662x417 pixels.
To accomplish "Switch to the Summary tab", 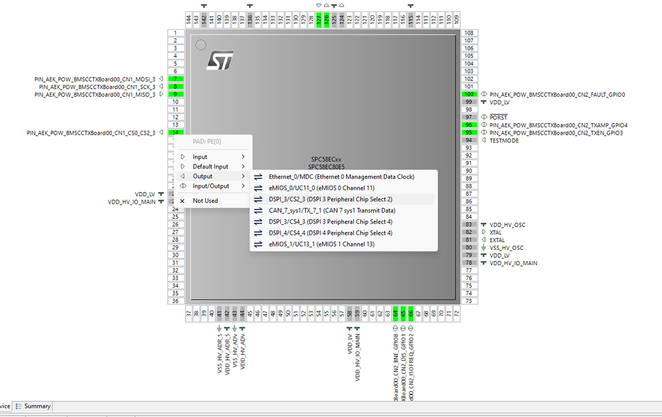I will pos(32,406).
